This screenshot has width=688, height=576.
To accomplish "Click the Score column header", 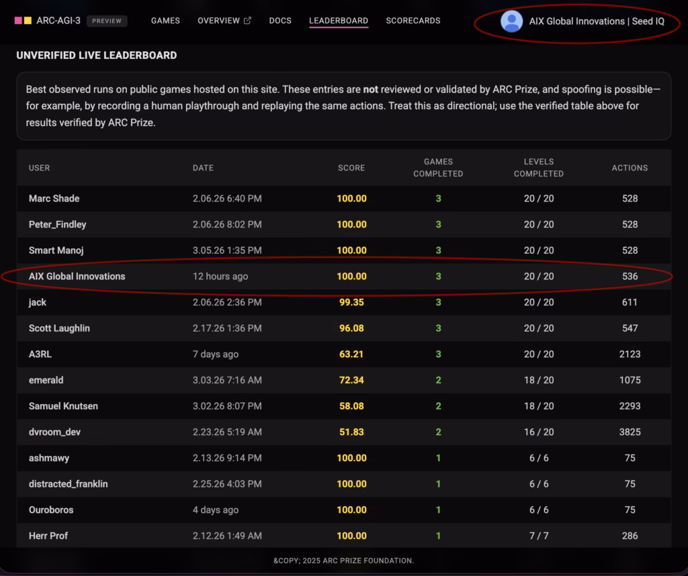I will tap(351, 168).
